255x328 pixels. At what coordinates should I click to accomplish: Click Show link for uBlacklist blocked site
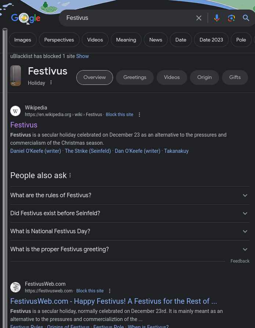point(83,56)
